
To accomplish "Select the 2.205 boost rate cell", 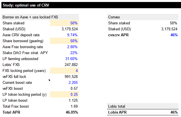I will coord(73,83).
